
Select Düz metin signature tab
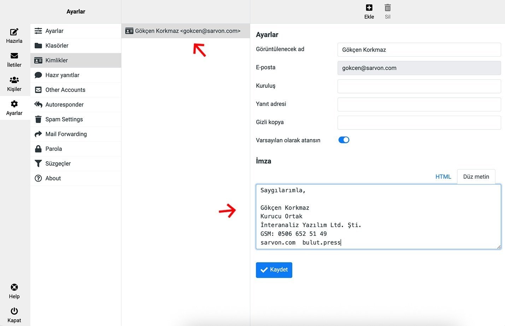pos(476,177)
